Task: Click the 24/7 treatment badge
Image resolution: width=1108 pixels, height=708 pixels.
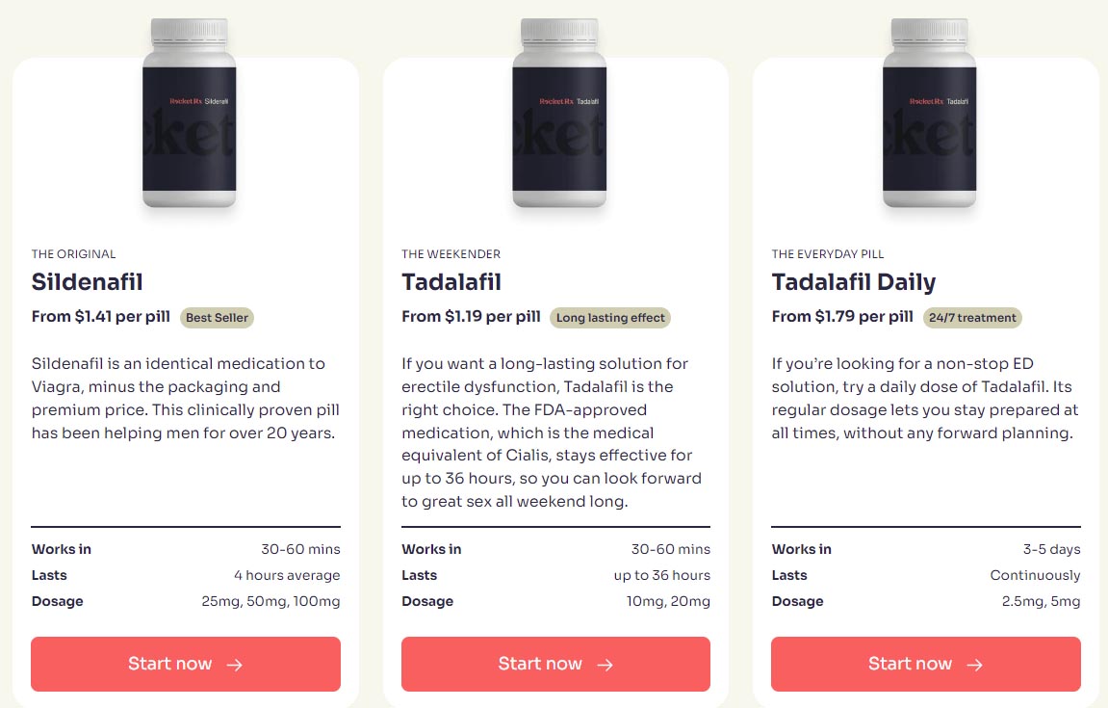Action: (x=972, y=318)
